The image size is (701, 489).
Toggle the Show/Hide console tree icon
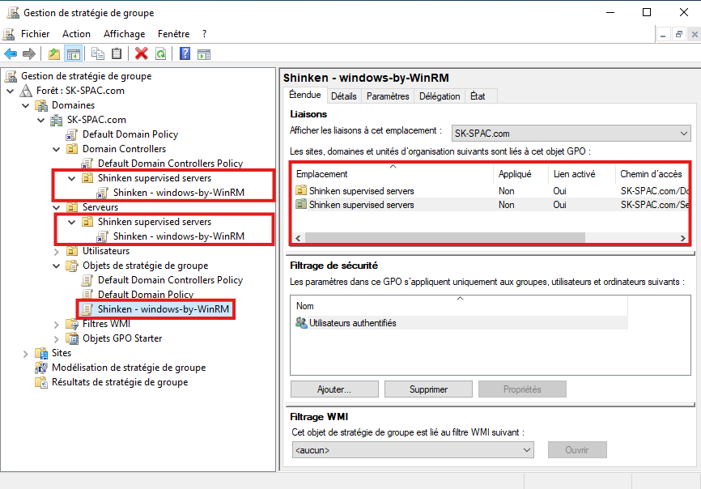[x=73, y=54]
